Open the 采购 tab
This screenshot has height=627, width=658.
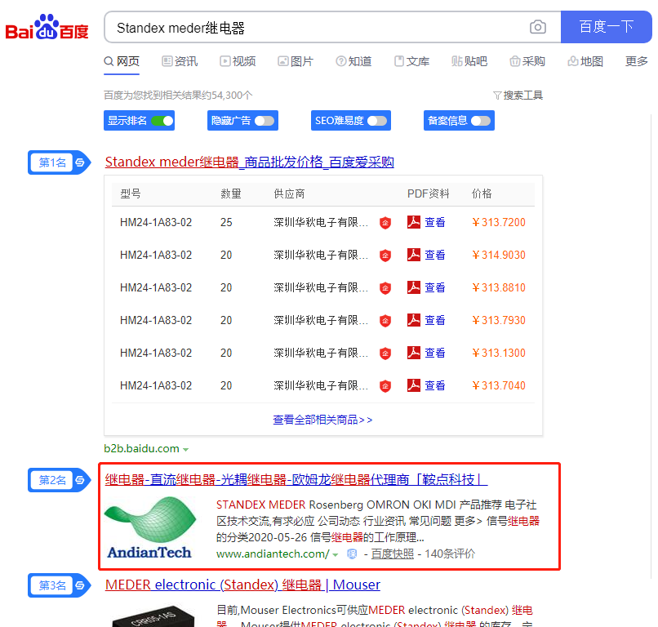527,61
